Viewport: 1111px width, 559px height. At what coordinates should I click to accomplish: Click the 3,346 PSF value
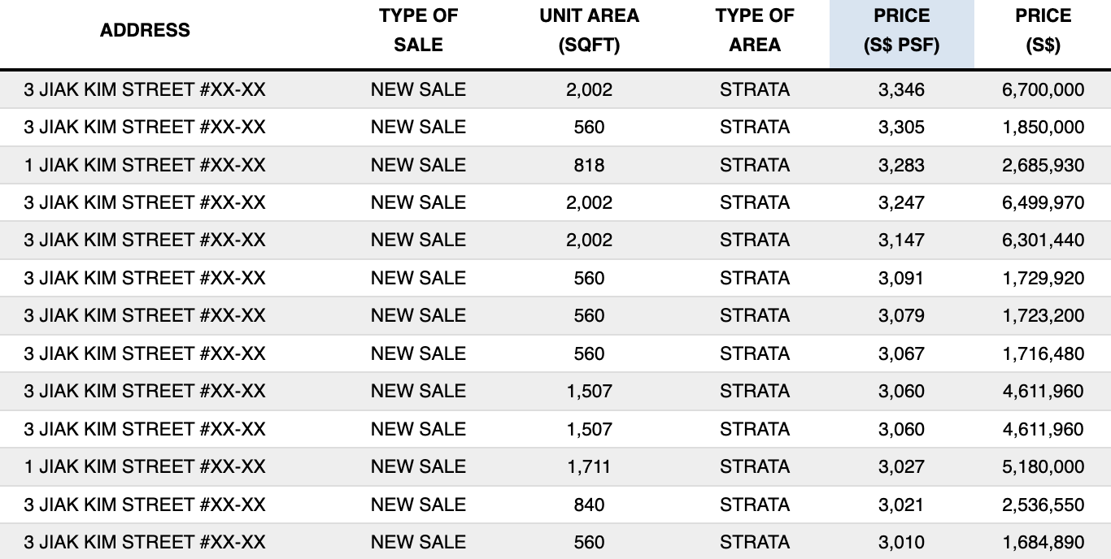pos(901,89)
